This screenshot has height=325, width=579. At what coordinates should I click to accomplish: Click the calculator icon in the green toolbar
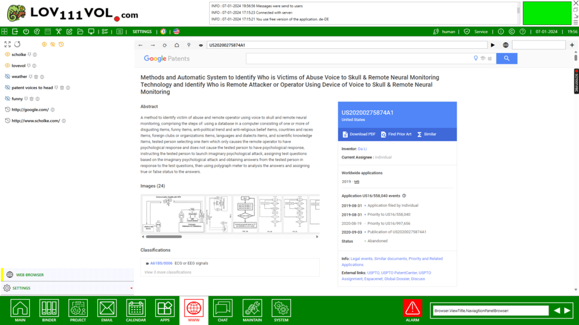coord(48,32)
